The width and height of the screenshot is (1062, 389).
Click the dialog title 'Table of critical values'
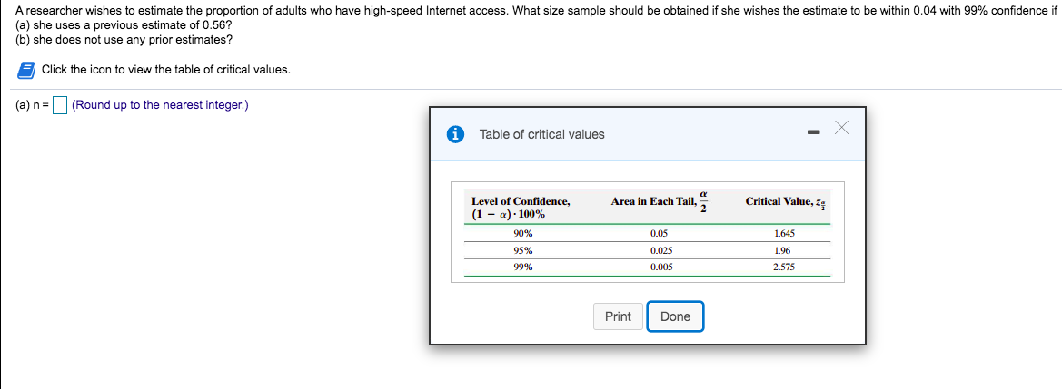541,134
